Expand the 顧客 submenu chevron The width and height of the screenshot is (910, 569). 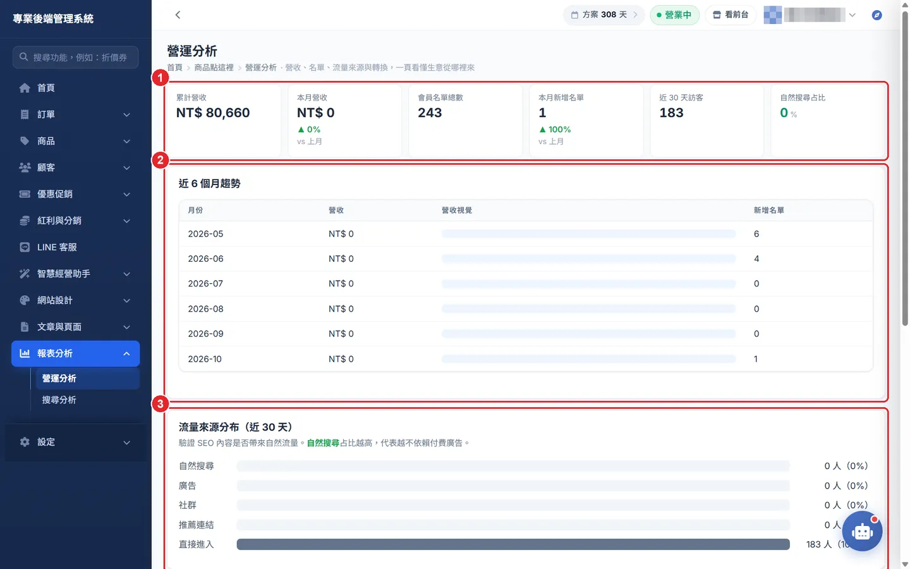coord(126,168)
